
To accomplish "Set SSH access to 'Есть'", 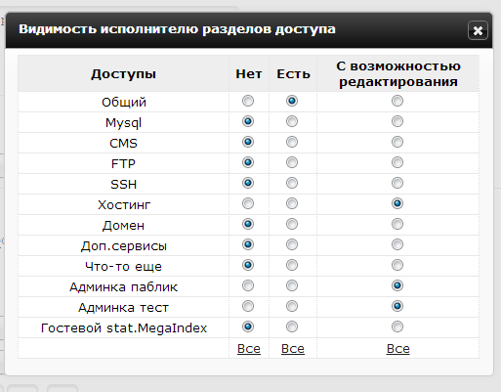I will pyautogui.click(x=292, y=183).
